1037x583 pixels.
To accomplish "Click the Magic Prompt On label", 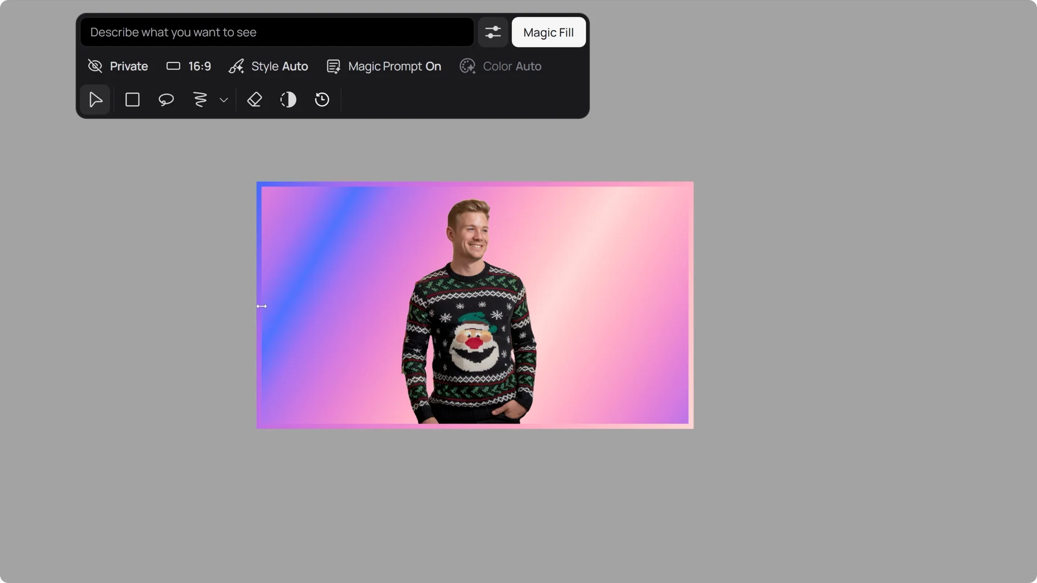I will 395,66.
